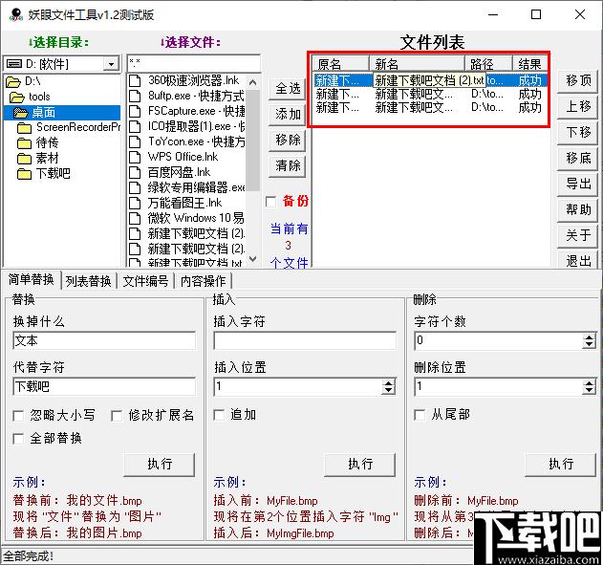Toggle 修改扩展名 checkbox
Viewport: 603px width, 565px height.
117,416
